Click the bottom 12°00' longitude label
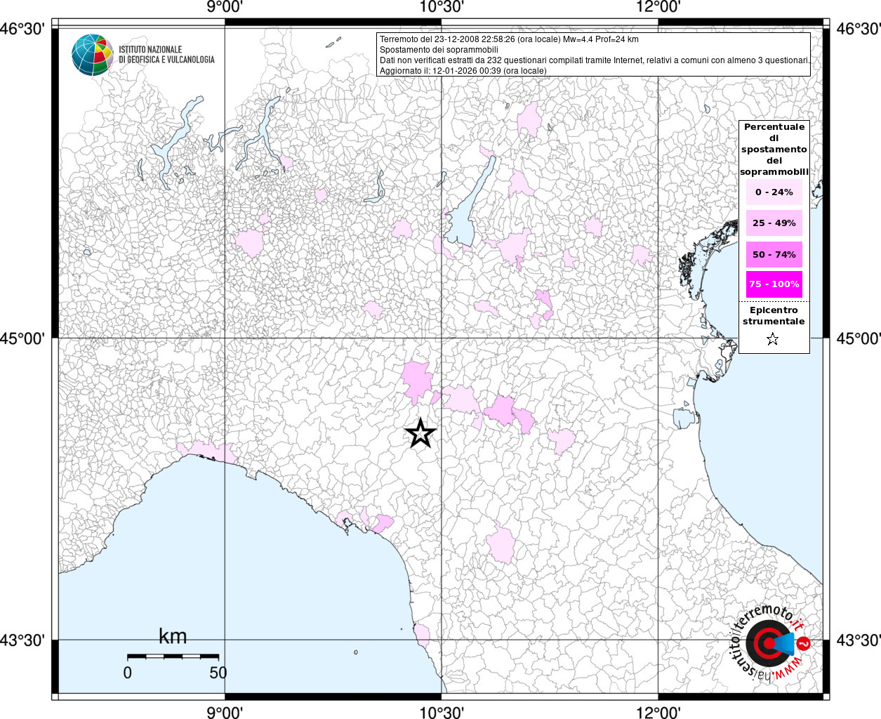This screenshot has height=719, width=881. click(x=658, y=712)
